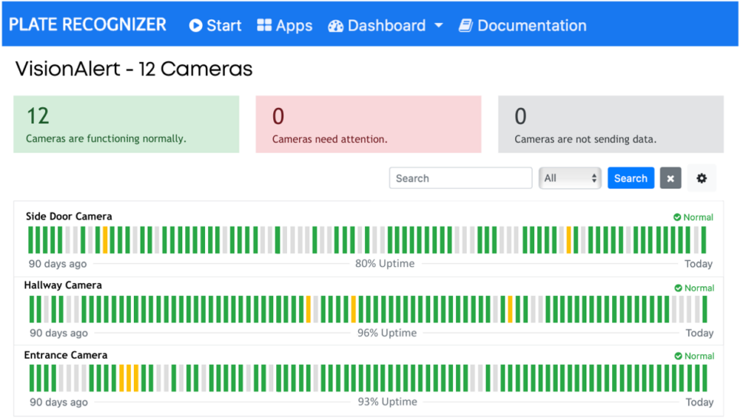Click Side Door Camera Normal check icon

pyautogui.click(x=677, y=217)
